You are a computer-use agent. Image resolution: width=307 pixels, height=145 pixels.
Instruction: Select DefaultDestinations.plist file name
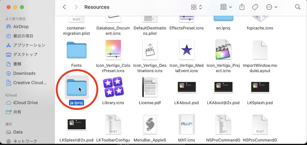click(x=150, y=31)
